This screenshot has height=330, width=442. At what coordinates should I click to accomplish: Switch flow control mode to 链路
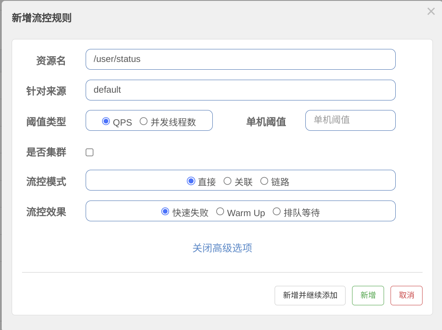(x=264, y=181)
